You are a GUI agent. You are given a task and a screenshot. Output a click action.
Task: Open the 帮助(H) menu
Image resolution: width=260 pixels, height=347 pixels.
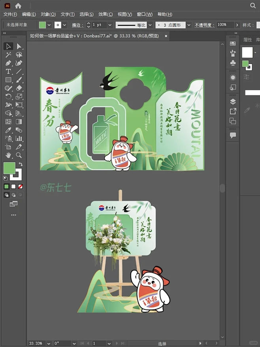tap(165, 14)
